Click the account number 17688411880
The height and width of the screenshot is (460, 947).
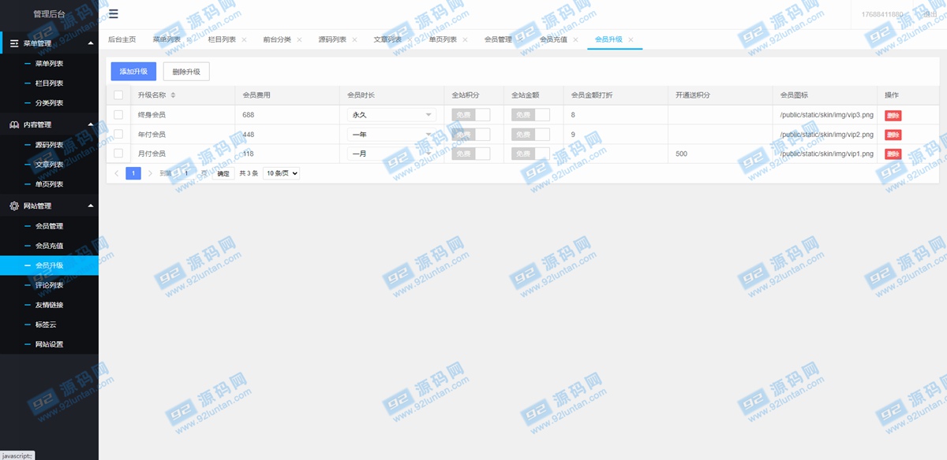(882, 14)
